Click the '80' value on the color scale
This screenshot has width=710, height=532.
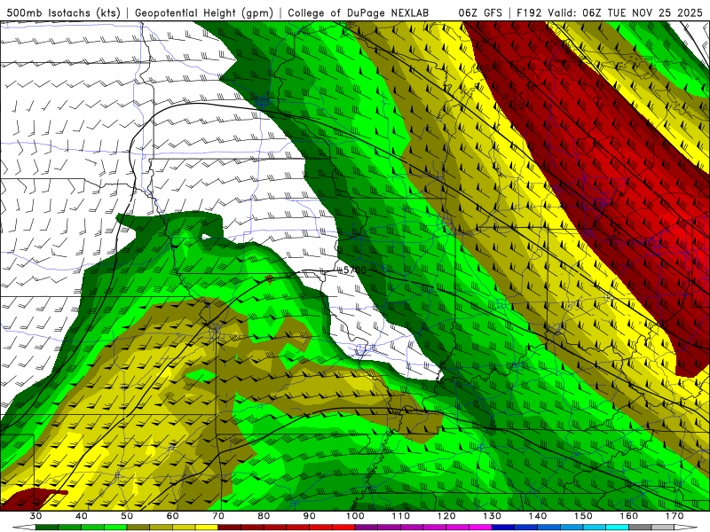pos(264,516)
